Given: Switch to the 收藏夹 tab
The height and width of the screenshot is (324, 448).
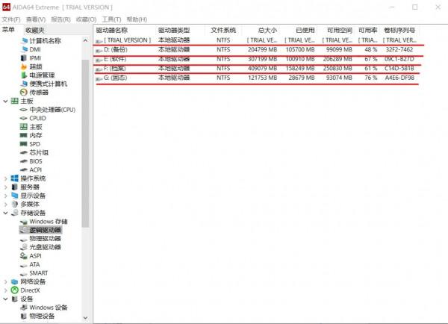Looking at the screenshot, I should [34, 30].
